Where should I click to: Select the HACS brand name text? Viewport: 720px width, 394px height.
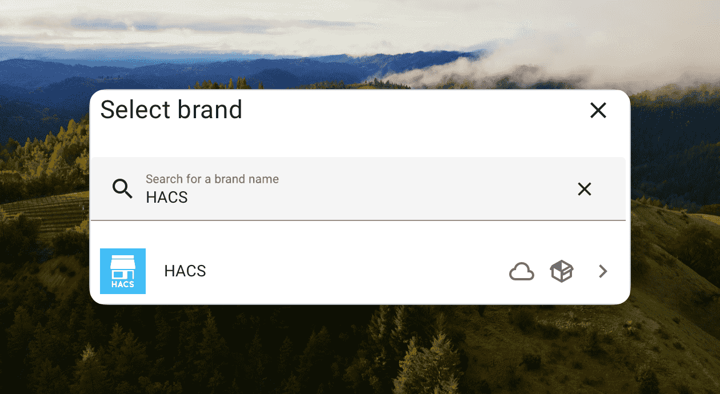(x=185, y=271)
